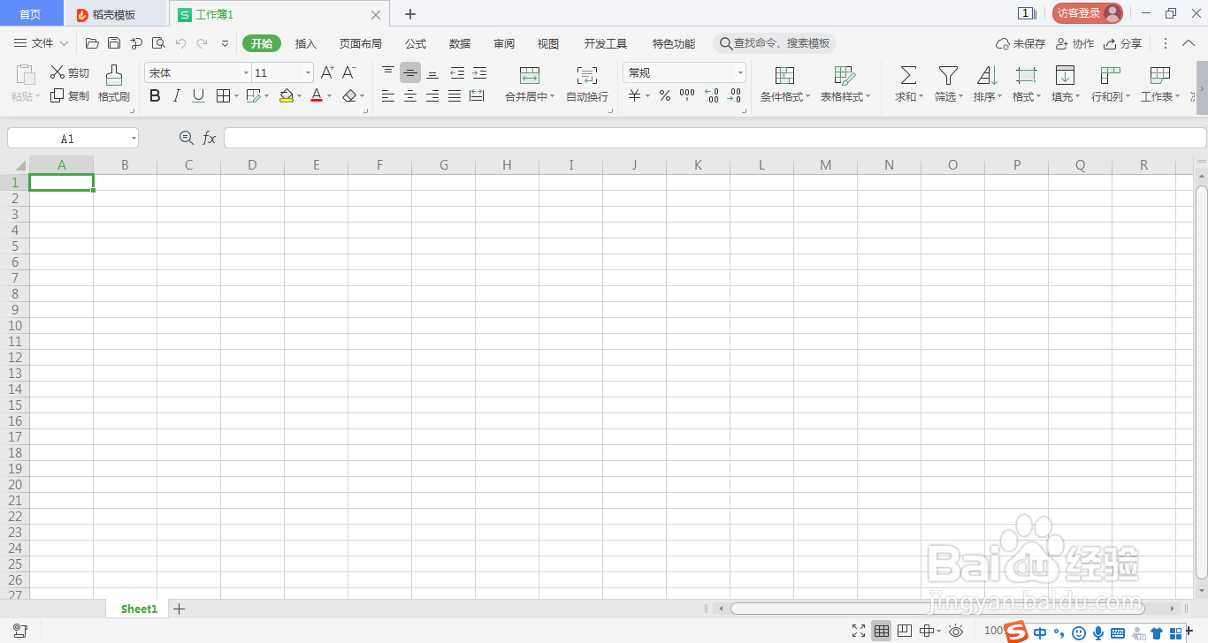
Task: Click in the formula bar input field
Action: pos(715,138)
